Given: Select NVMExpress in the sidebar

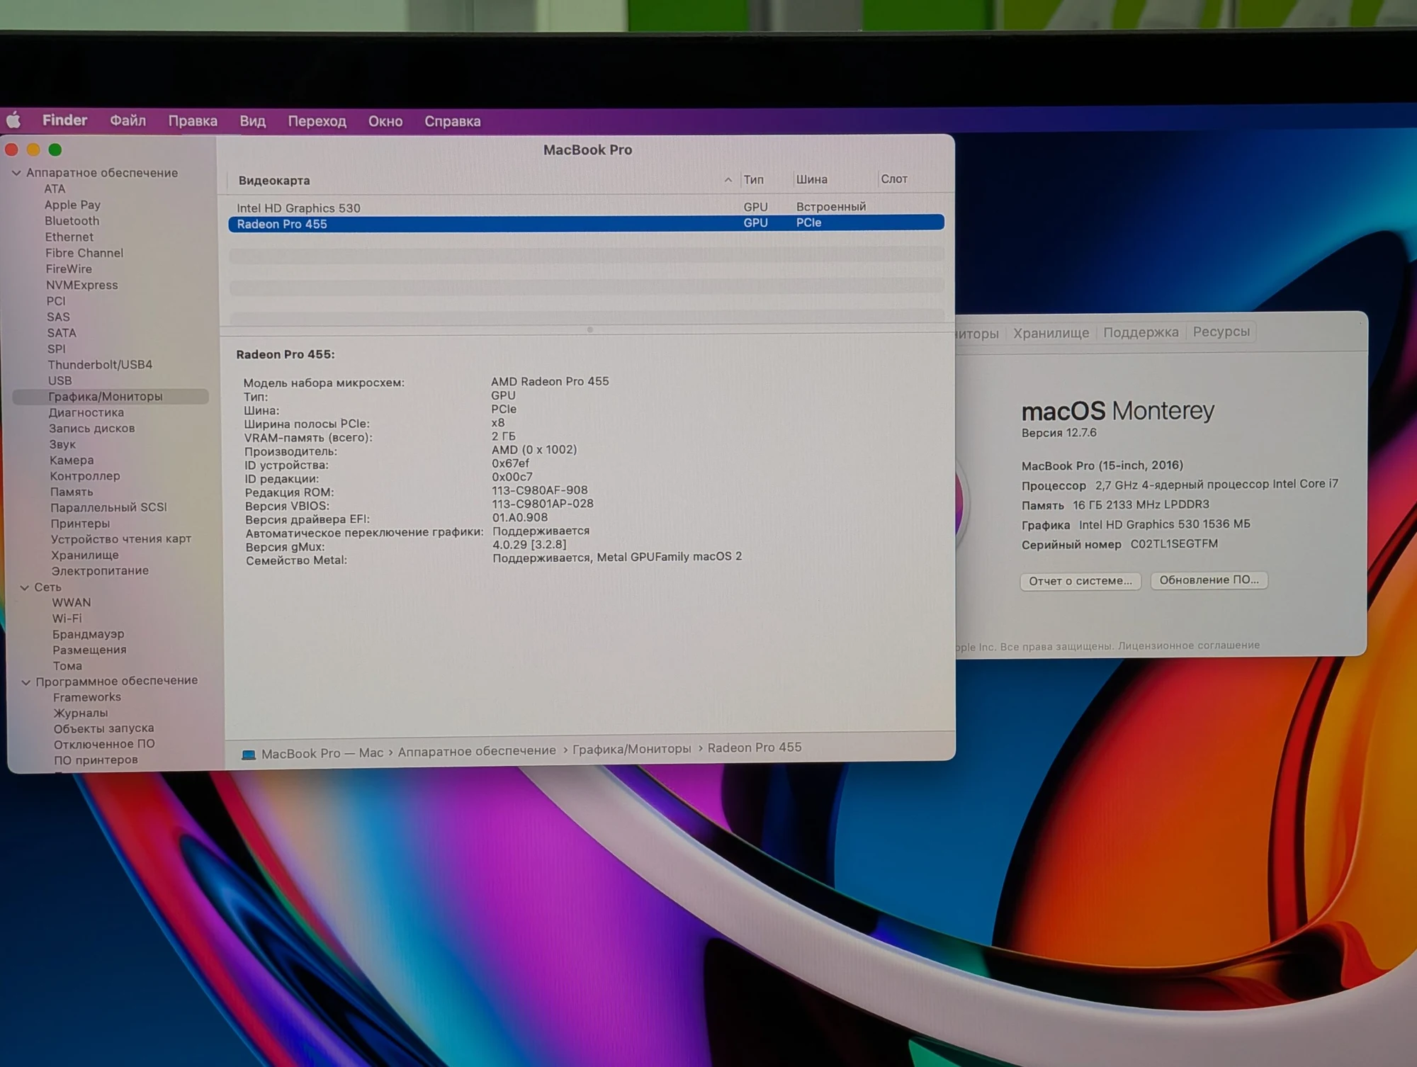Looking at the screenshot, I should [81, 285].
